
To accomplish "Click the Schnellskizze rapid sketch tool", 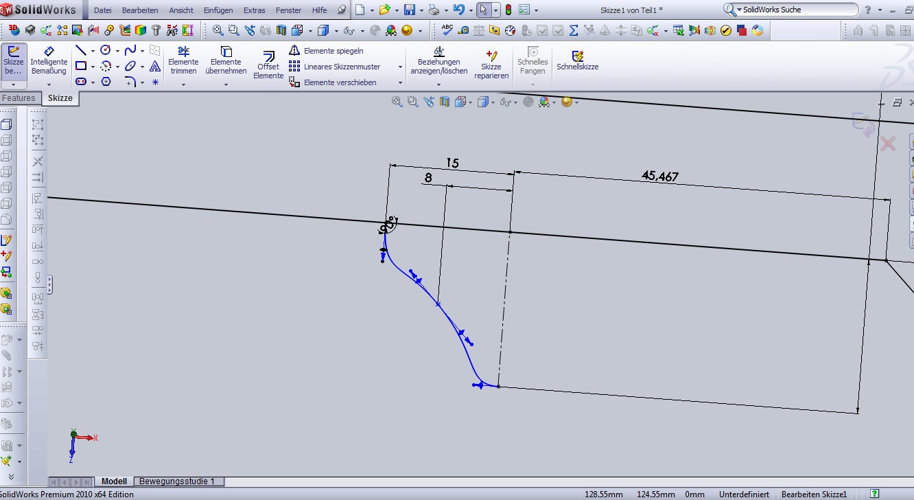I will [577, 61].
